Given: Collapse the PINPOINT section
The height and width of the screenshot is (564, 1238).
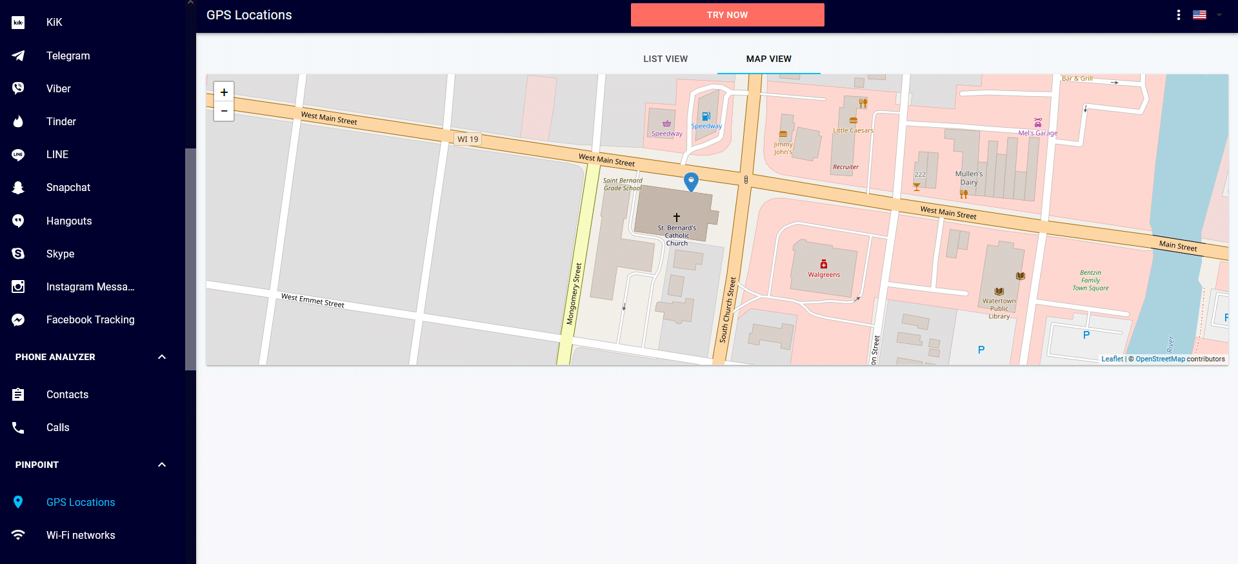Looking at the screenshot, I should (162, 465).
